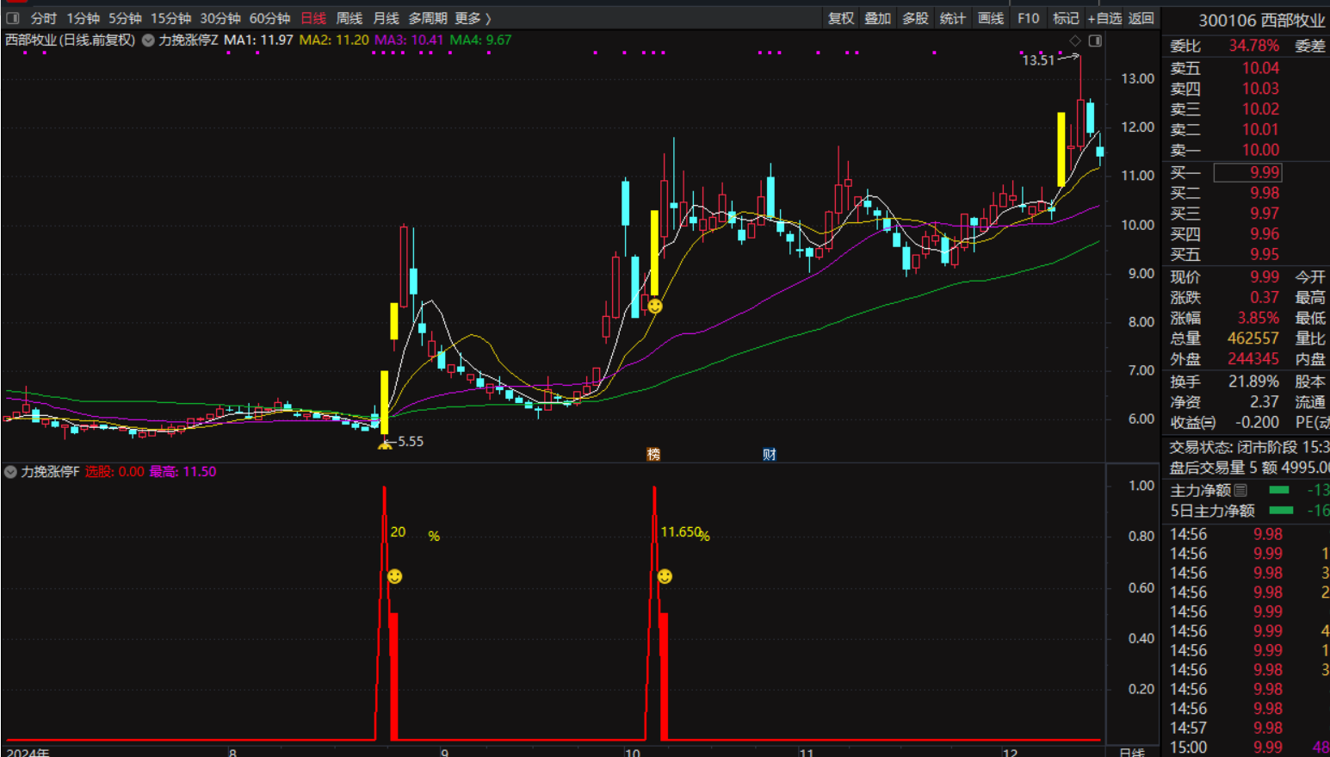The width and height of the screenshot is (1330, 757).
Task: Open the 主力净额 details list icon
Action: [x=1240, y=490]
